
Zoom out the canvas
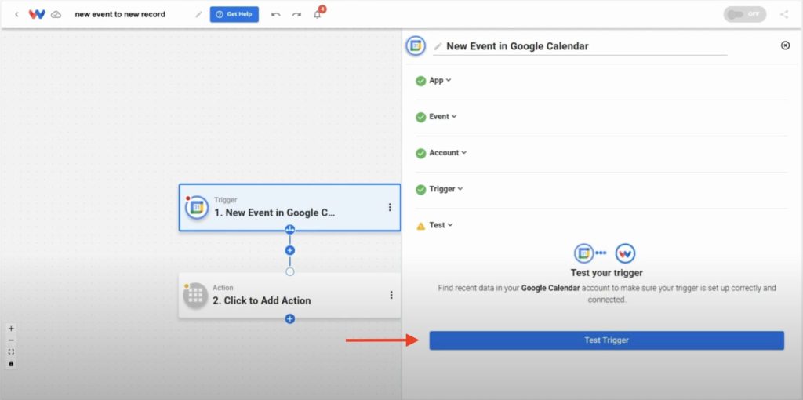pyautogui.click(x=11, y=340)
